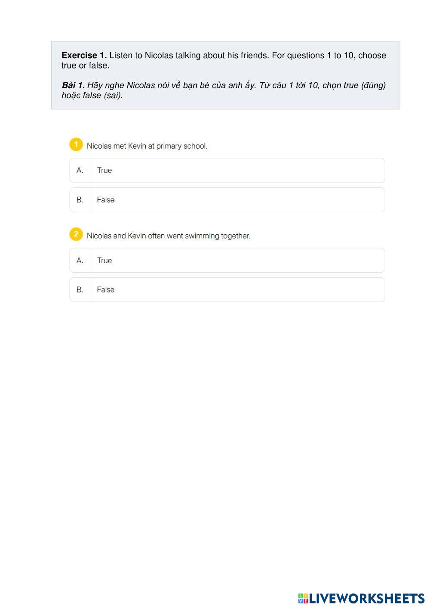
Task: Click the "Nicolas met Kevin at primary school" statement
Action: pos(147,146)
